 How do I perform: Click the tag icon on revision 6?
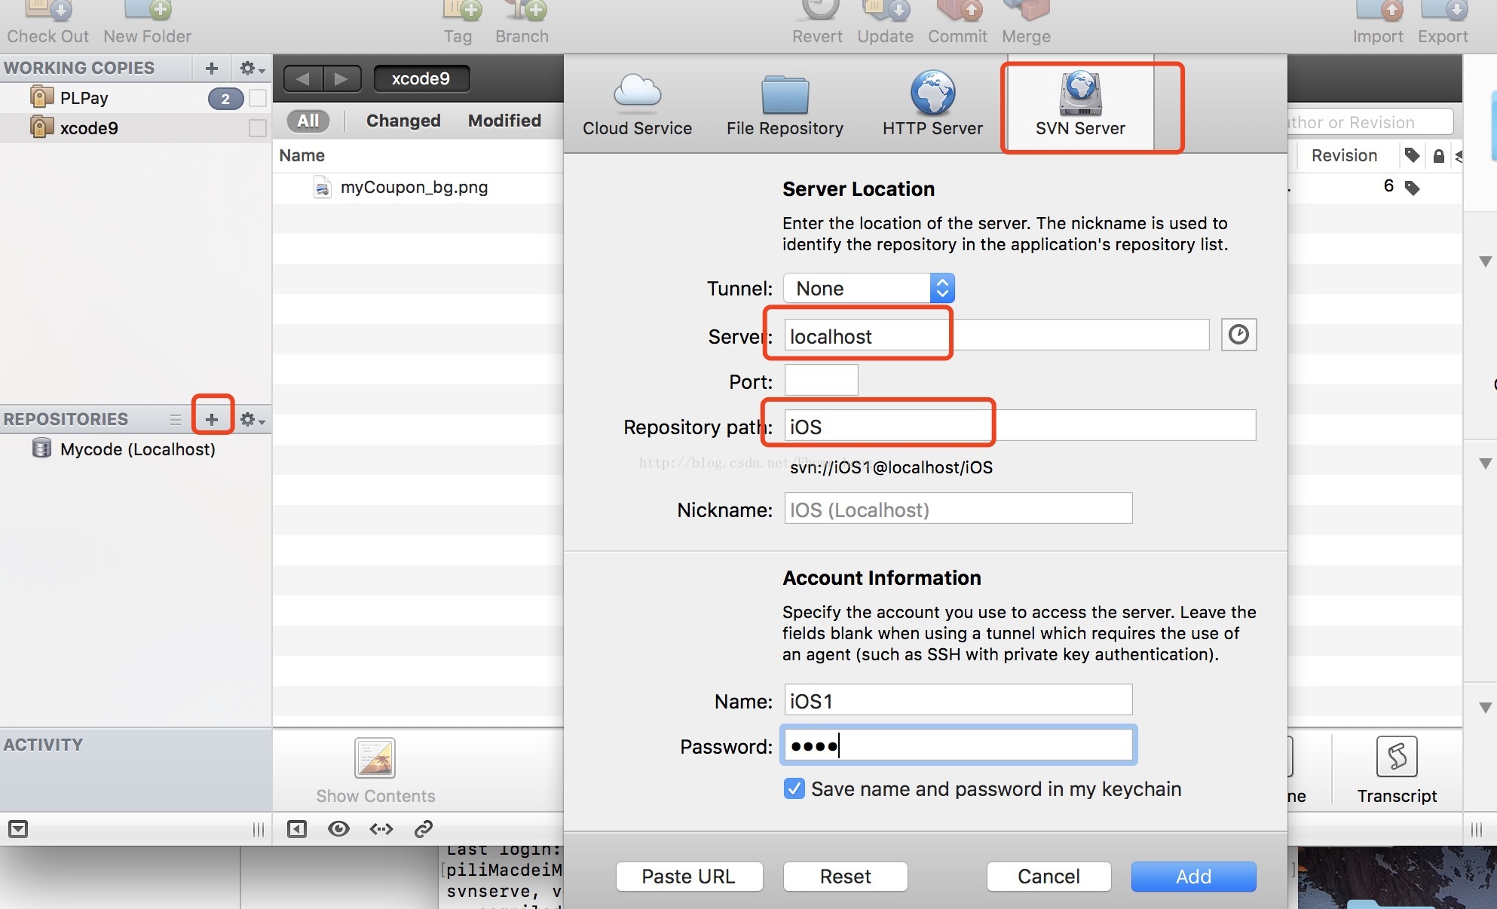click(x=1412, y=188)
